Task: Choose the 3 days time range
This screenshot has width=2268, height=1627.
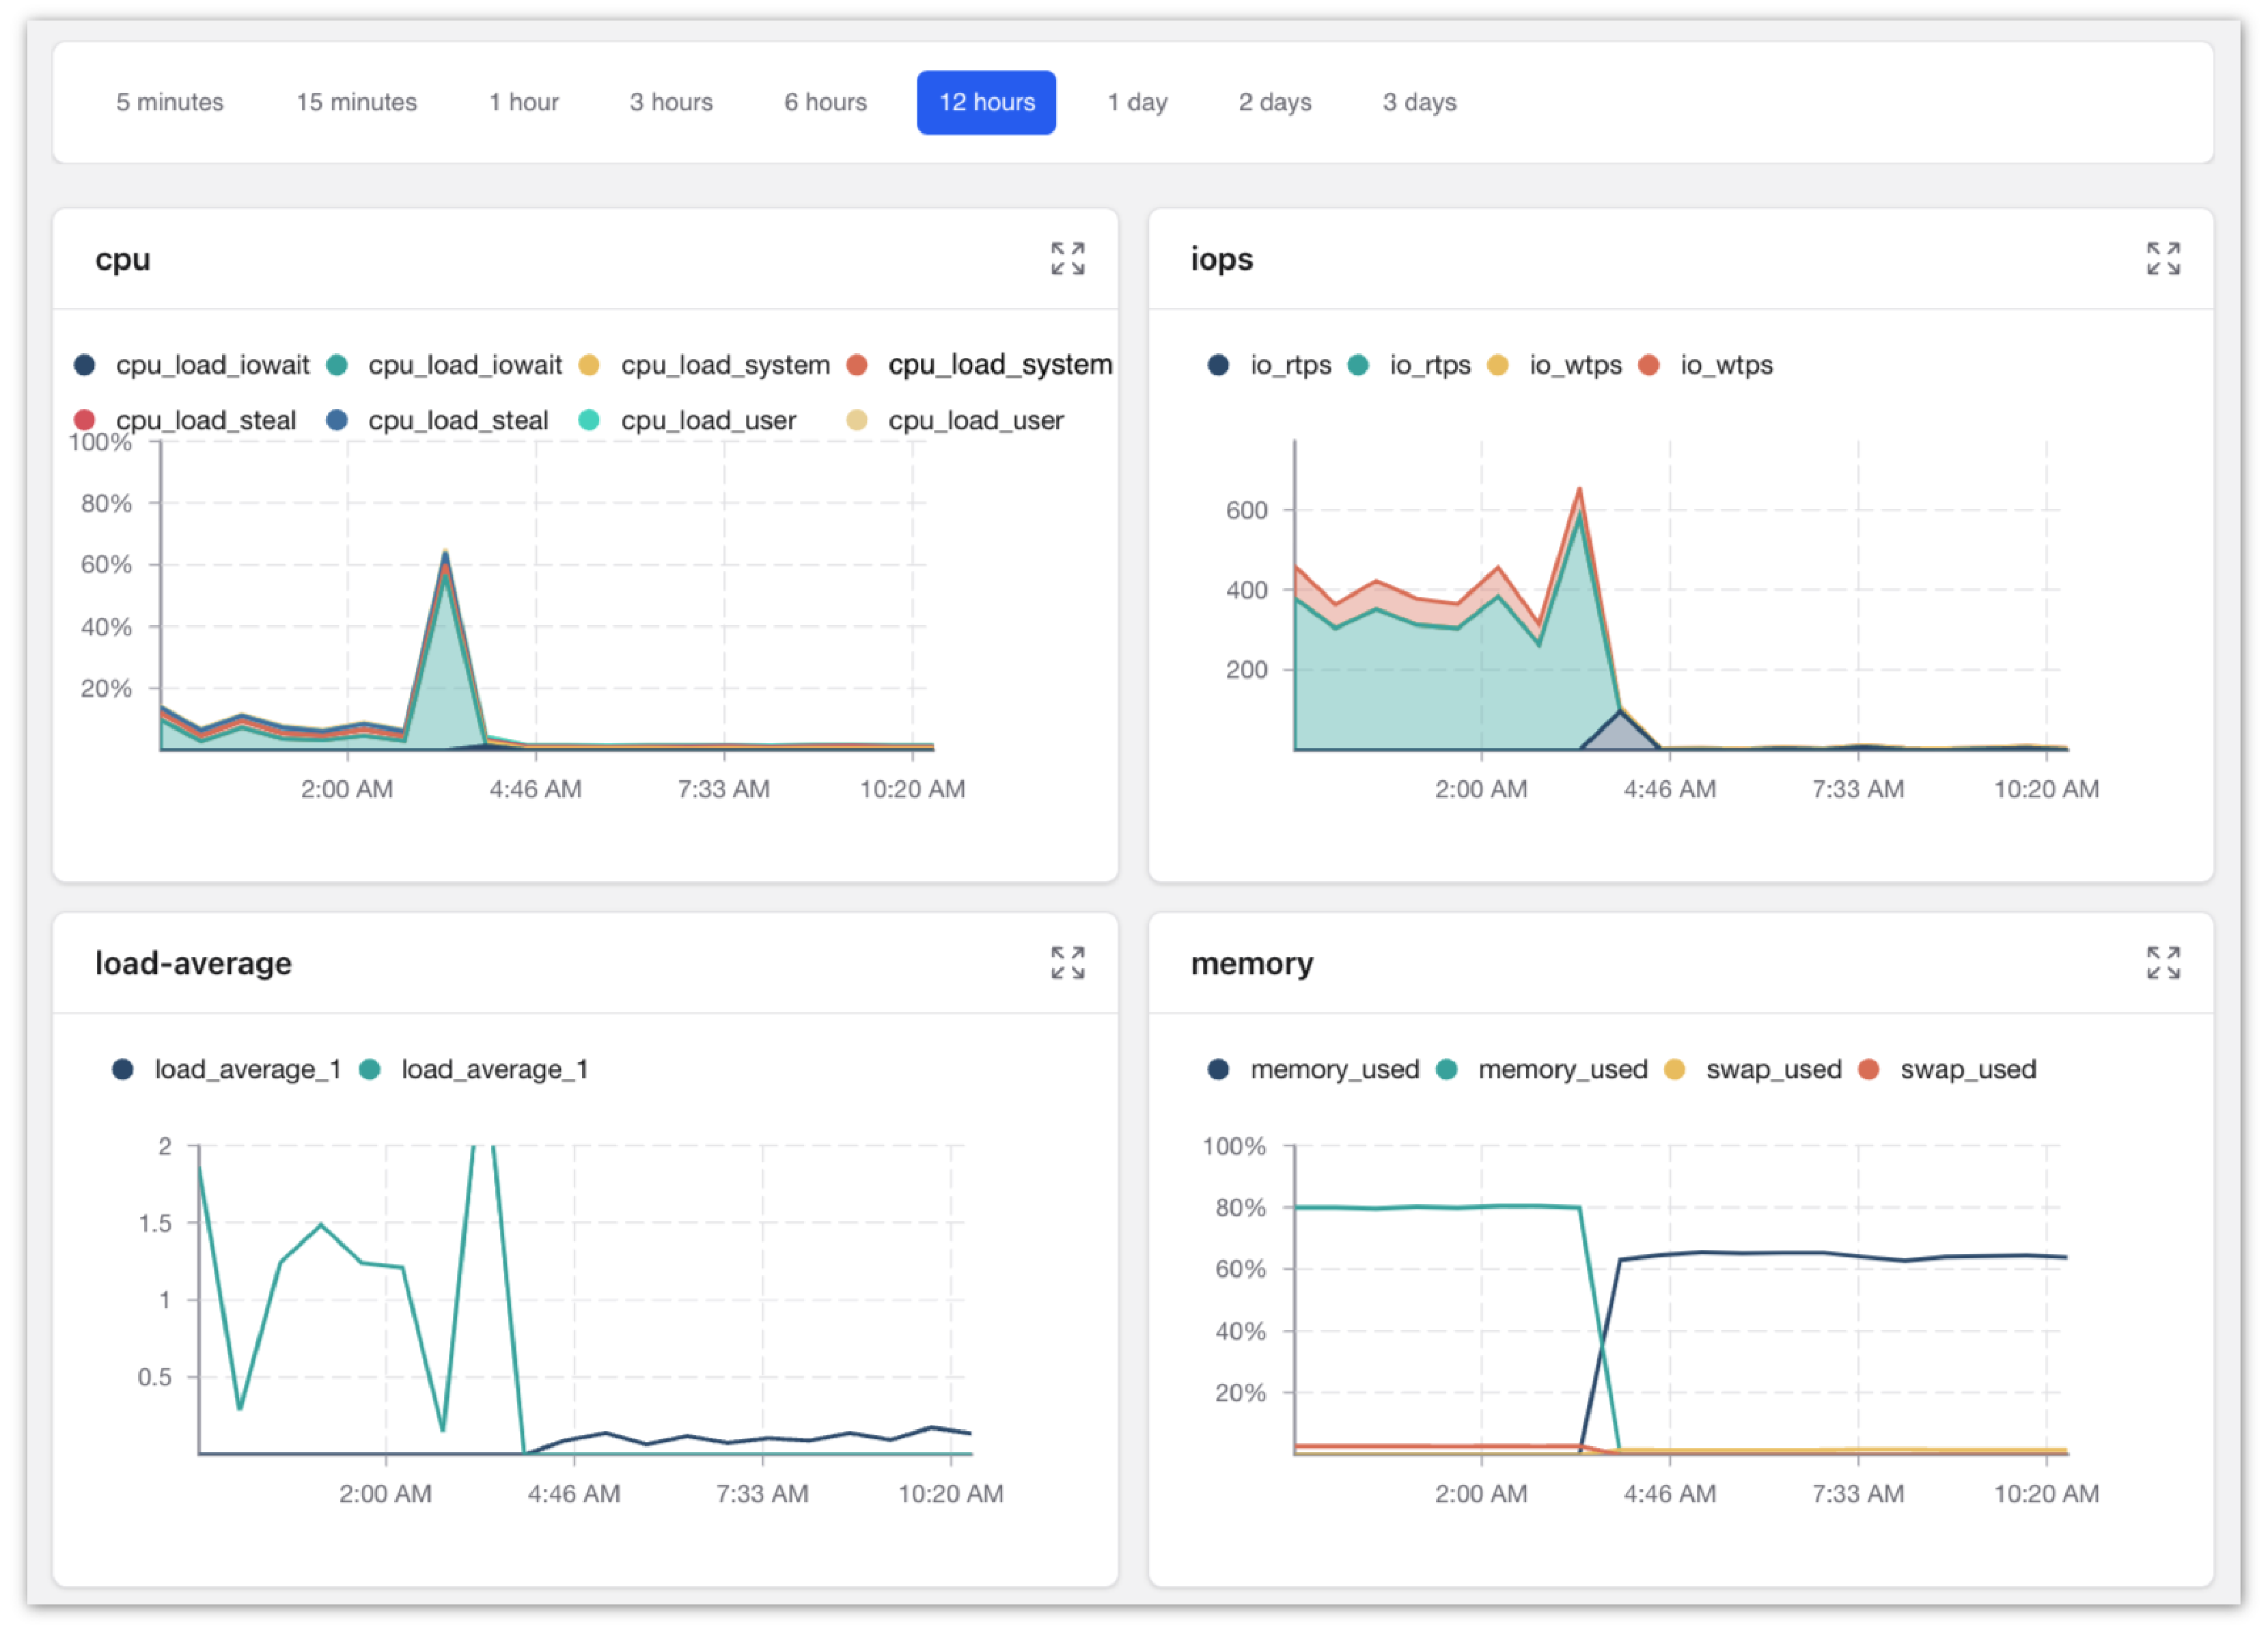Action: tap(1419, 102)
